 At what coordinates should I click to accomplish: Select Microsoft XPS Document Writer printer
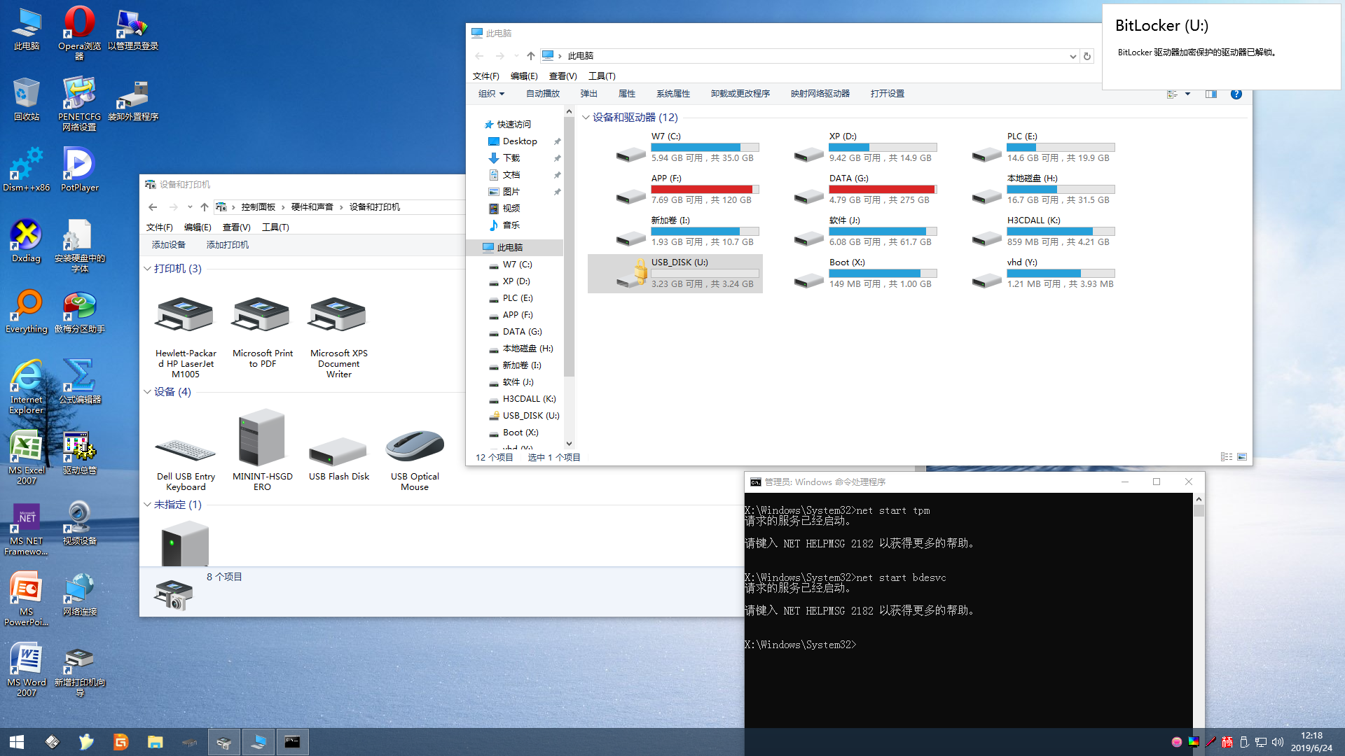pyautogui.click(x=339, y=337)
